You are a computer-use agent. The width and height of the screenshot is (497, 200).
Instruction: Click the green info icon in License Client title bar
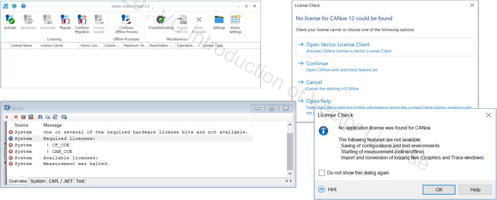[14, 6]
